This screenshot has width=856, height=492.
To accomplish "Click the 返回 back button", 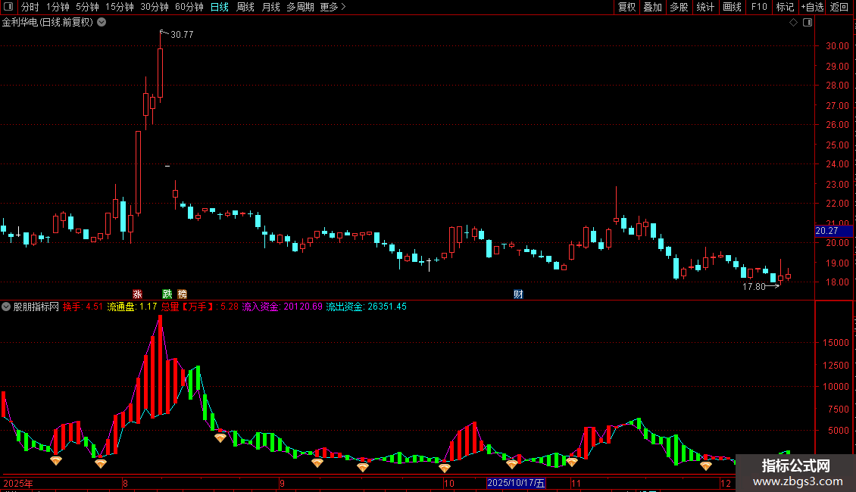I will tap(839, 7).
